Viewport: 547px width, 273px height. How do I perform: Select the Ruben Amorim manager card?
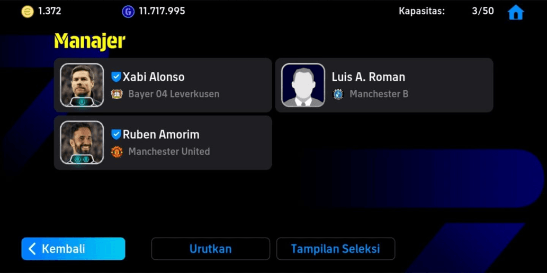163,143
